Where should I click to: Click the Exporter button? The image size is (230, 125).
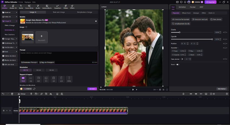[x=210, y=2]
